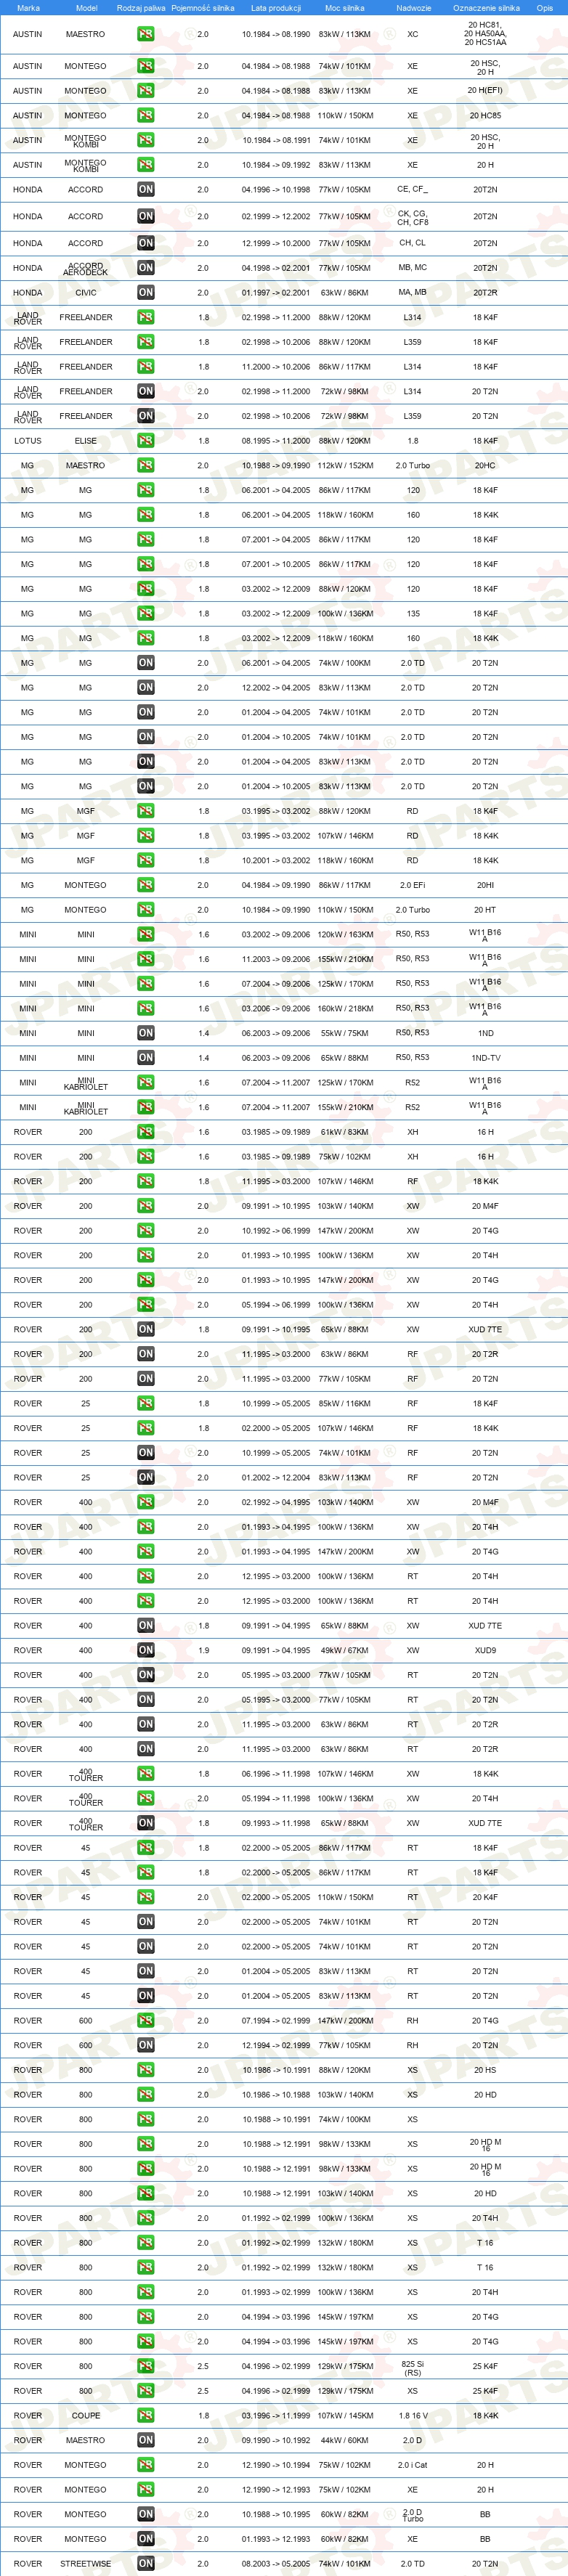Click body code '2.0 EFi' in MG Montego row

coord(413,885)
